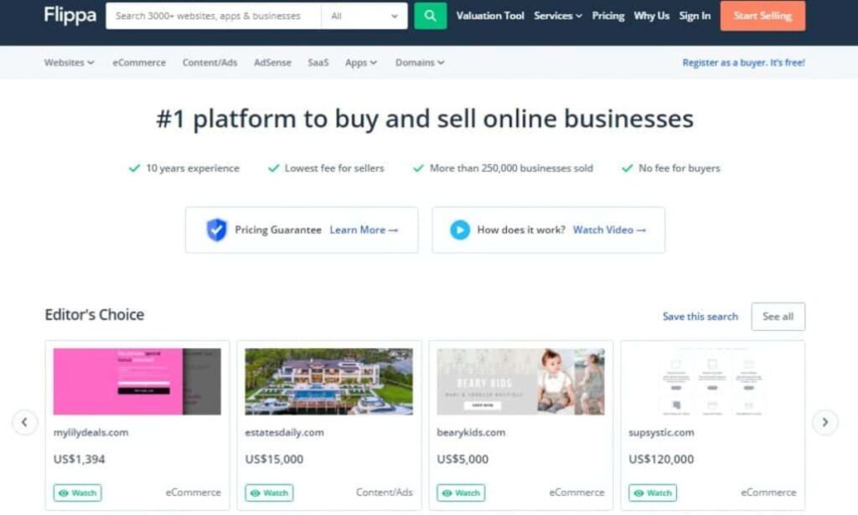Click the Content/Ads label on estatesdaily card
This screenshot has width=858, height=515.
tap(384, 492)
